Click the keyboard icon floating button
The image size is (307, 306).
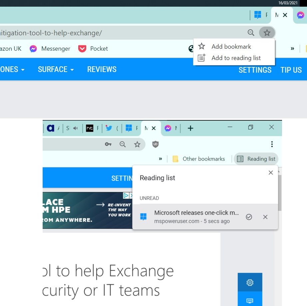[x=250, y=300]
